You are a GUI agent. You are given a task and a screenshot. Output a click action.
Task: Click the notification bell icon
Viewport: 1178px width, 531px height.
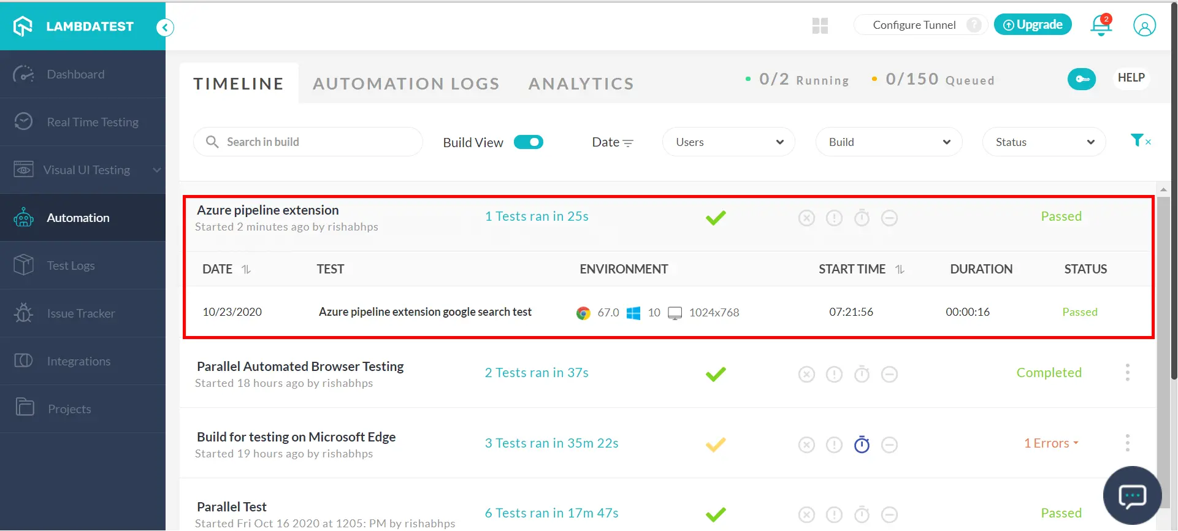(x=1101, y=25)
